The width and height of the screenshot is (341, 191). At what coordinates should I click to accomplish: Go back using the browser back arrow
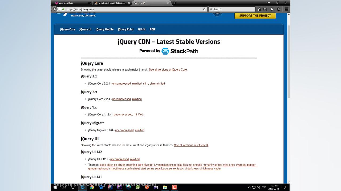55,9
